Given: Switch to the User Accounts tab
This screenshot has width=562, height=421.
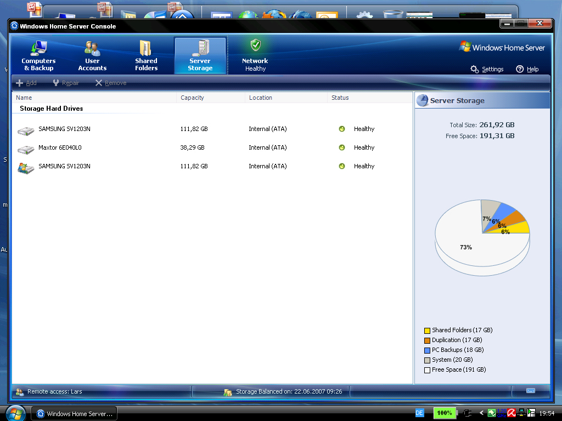Looking at the screenshot, I should tap(92, 56).
